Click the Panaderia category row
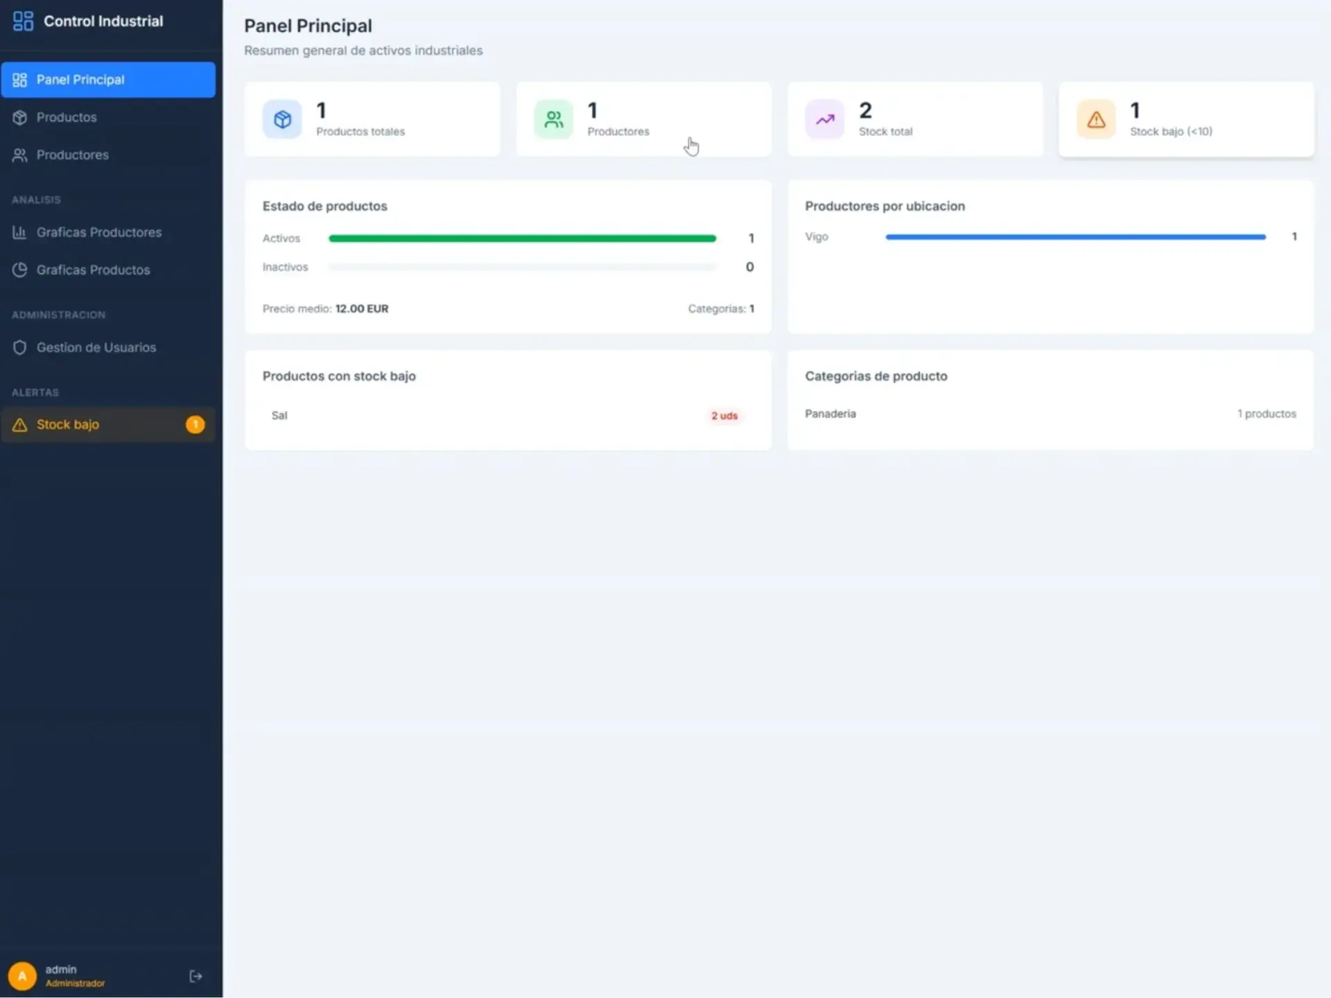The height and width of the screenshot is (998, 1331). coord(830,414)
